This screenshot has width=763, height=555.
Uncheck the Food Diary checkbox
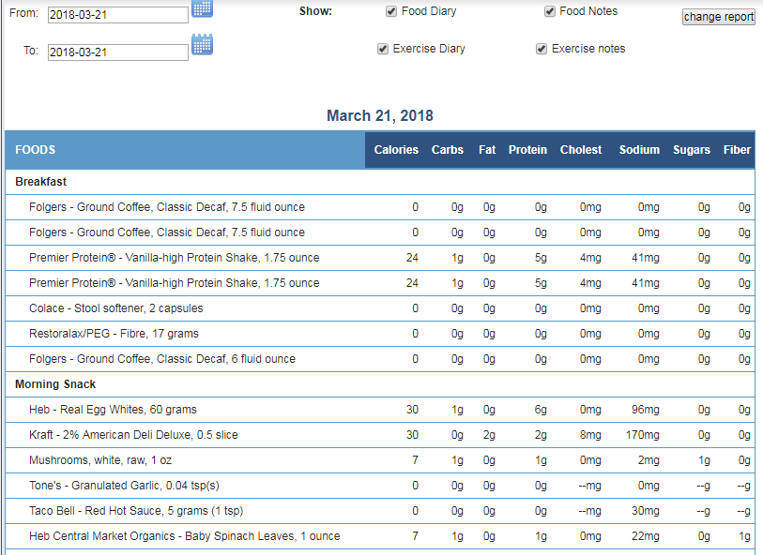pos(391,11)
